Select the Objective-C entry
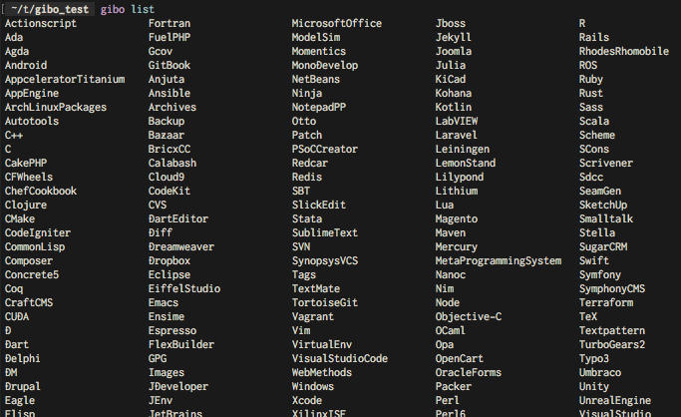 click(x=469, y=316)
